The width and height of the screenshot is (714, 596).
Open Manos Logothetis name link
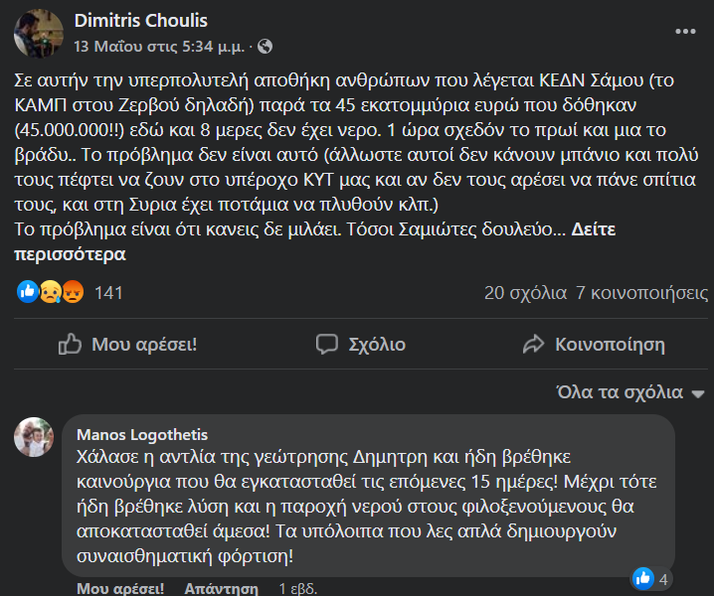click(142, 435)
